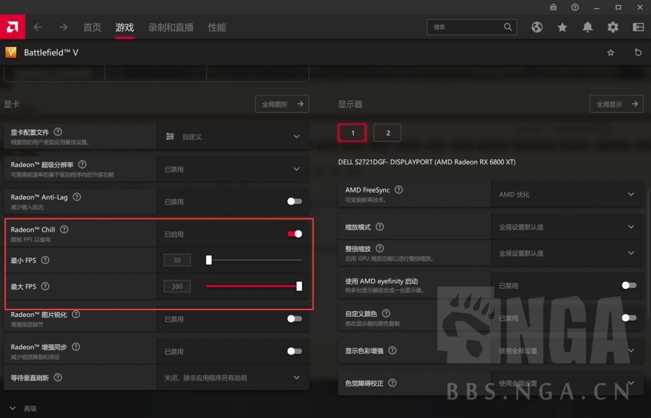651x418 pixels.
Task: Enable AMD eyefinity multi-display toggle
Action: tap(629, 285)
